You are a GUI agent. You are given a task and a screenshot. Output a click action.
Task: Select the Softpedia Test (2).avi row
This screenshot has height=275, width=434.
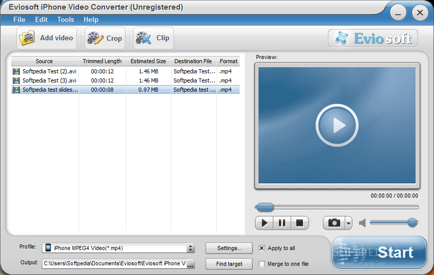[x=125, y=71]
